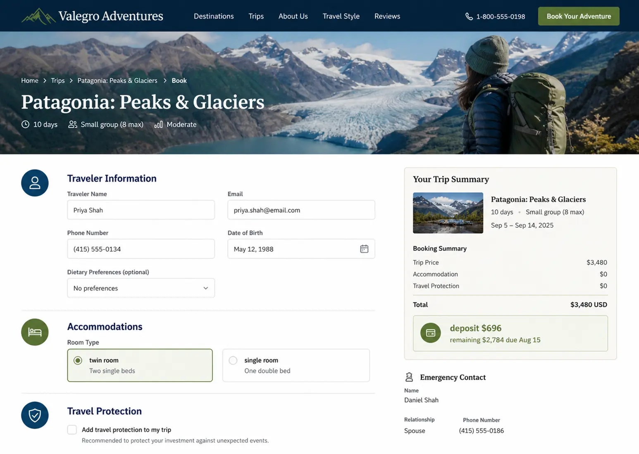Click the Travel Protection shield icon
Screen dimensions: 639x454
(35, 415)
